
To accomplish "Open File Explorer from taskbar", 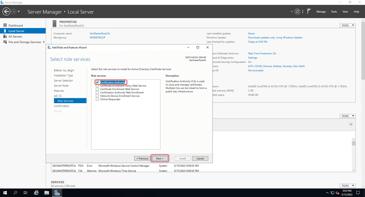I will [x=46, y=193].
